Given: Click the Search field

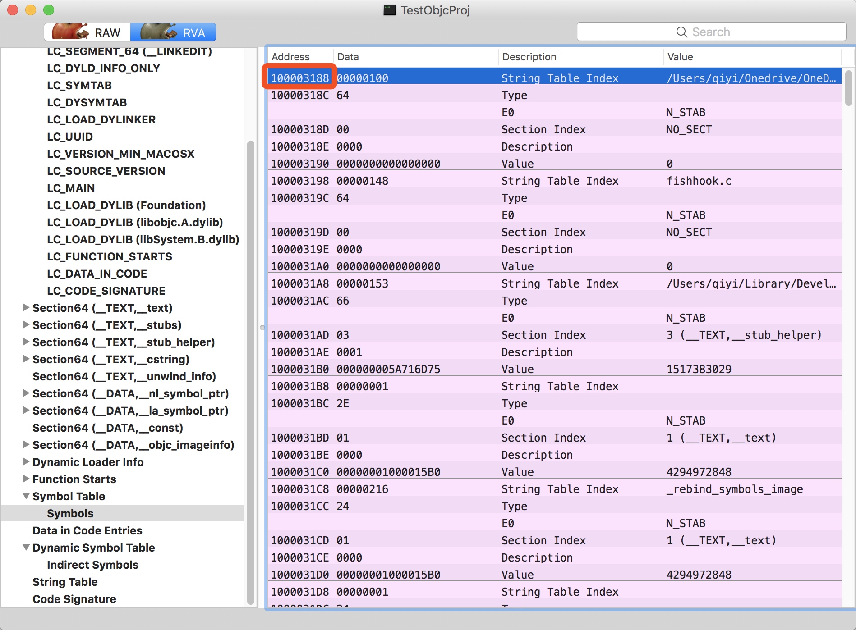Looking at the screenshot, I should pos(711,32).
